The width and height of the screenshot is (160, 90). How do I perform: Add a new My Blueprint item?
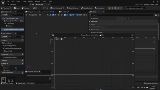[4, 36]
